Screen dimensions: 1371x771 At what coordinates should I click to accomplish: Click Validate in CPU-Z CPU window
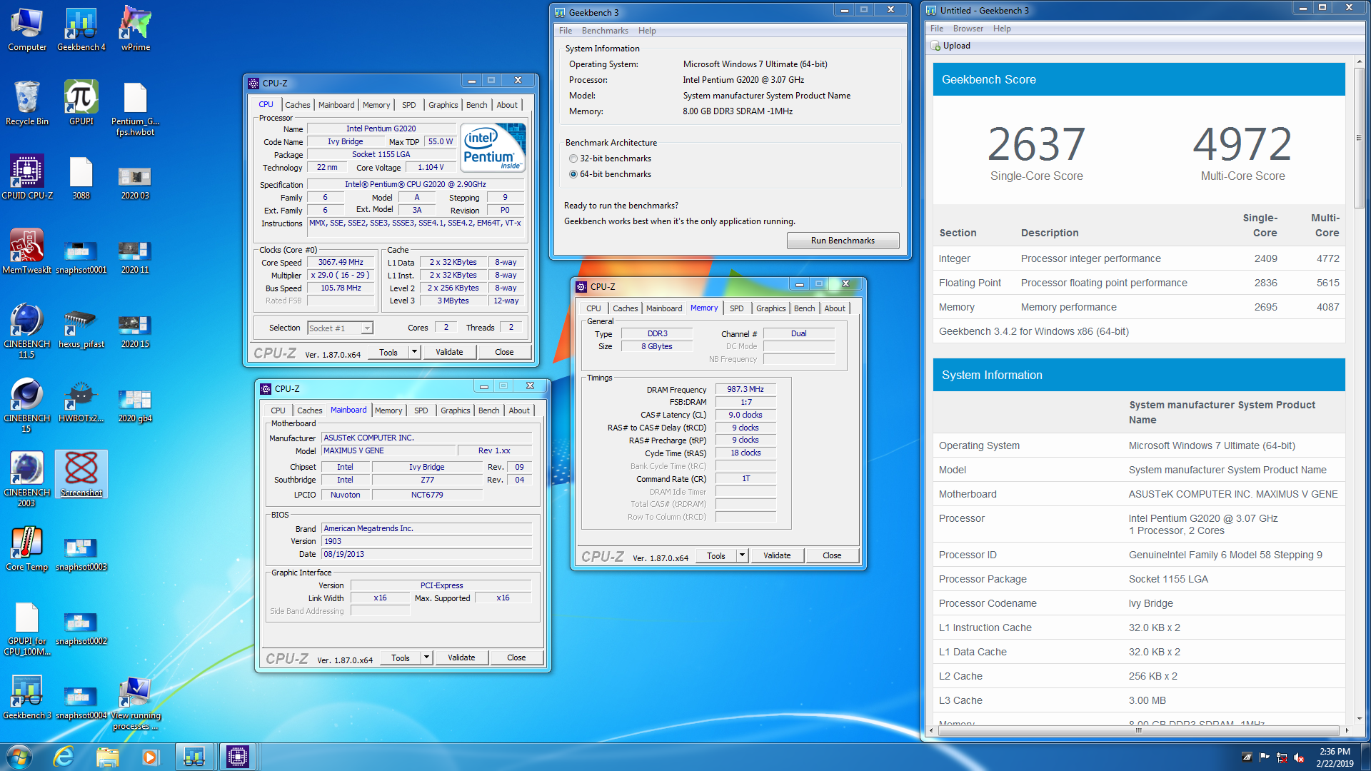[449, 352]
